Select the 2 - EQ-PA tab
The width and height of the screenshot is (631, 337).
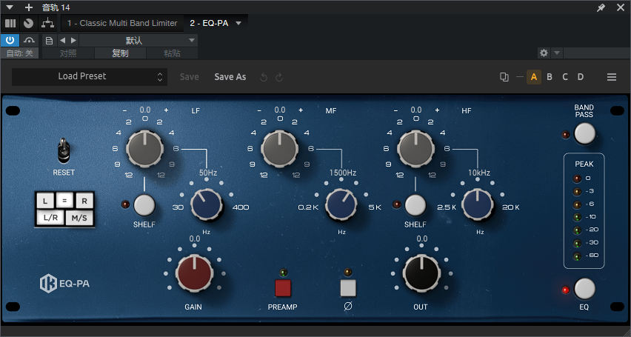point(209,24)
